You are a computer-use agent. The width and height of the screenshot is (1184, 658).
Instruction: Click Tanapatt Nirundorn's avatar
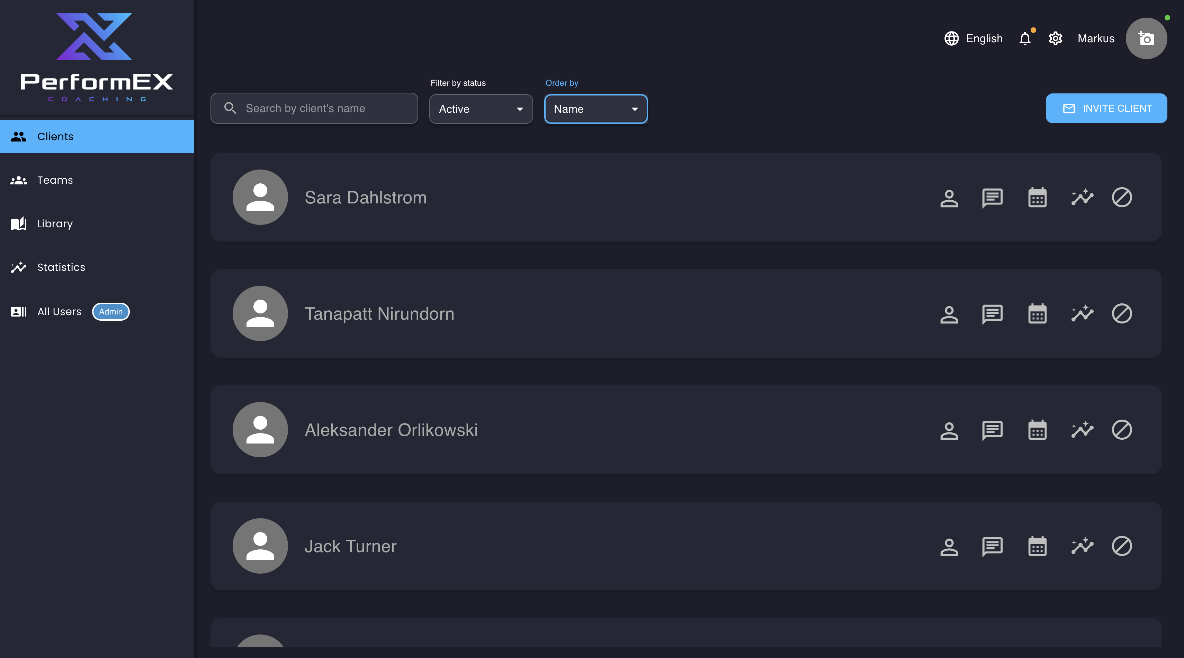point(260,314)
